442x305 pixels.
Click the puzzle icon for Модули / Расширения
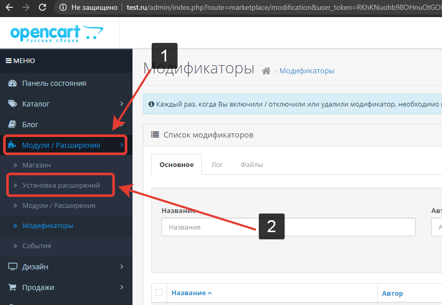(x=13, y=145)
